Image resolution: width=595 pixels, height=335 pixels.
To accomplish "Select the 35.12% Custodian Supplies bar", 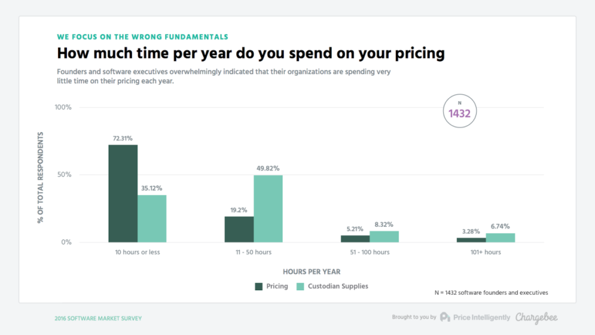I will coord(152,218).
